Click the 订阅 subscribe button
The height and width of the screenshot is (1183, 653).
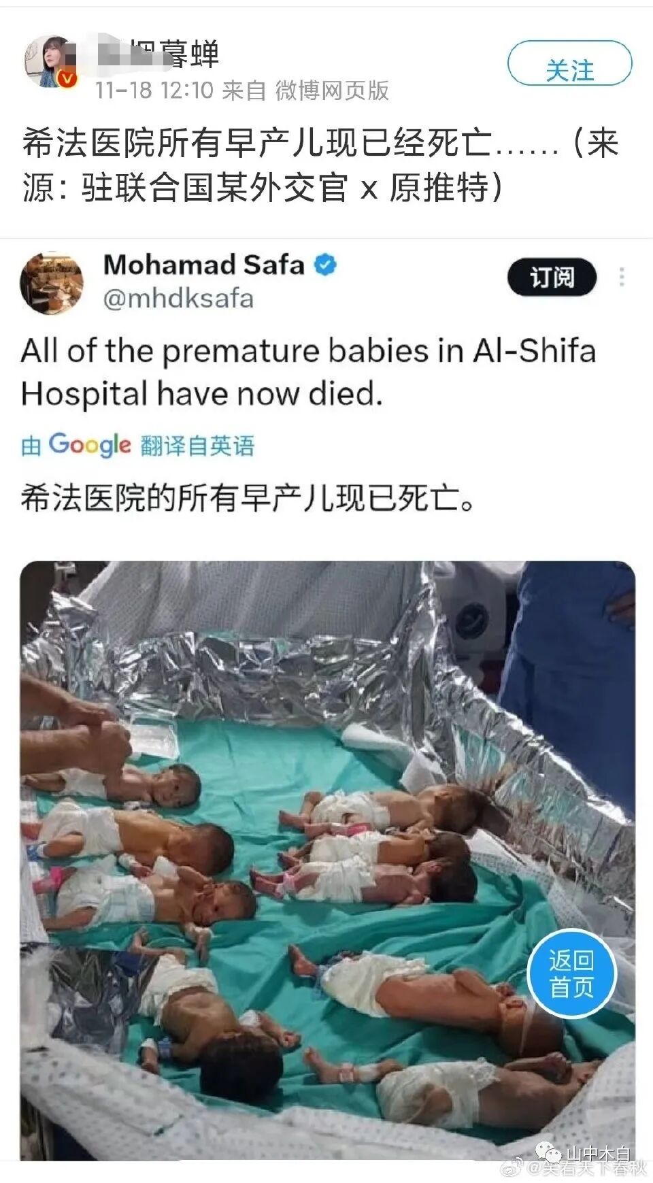pyautogui.click(x=552, y=278)
